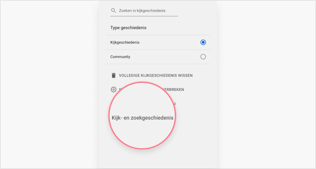Click the search magnifier icon
The image size is (316, 169).
[113, 11]
